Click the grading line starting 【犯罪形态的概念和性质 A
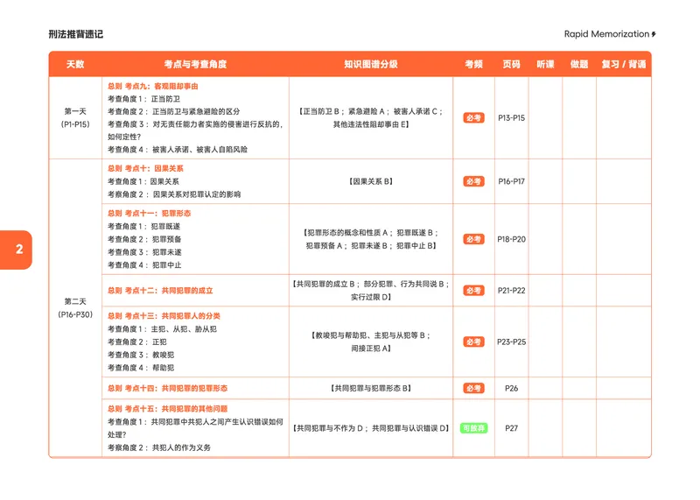Screen dimensions: 700x500 tap(370, 232)
